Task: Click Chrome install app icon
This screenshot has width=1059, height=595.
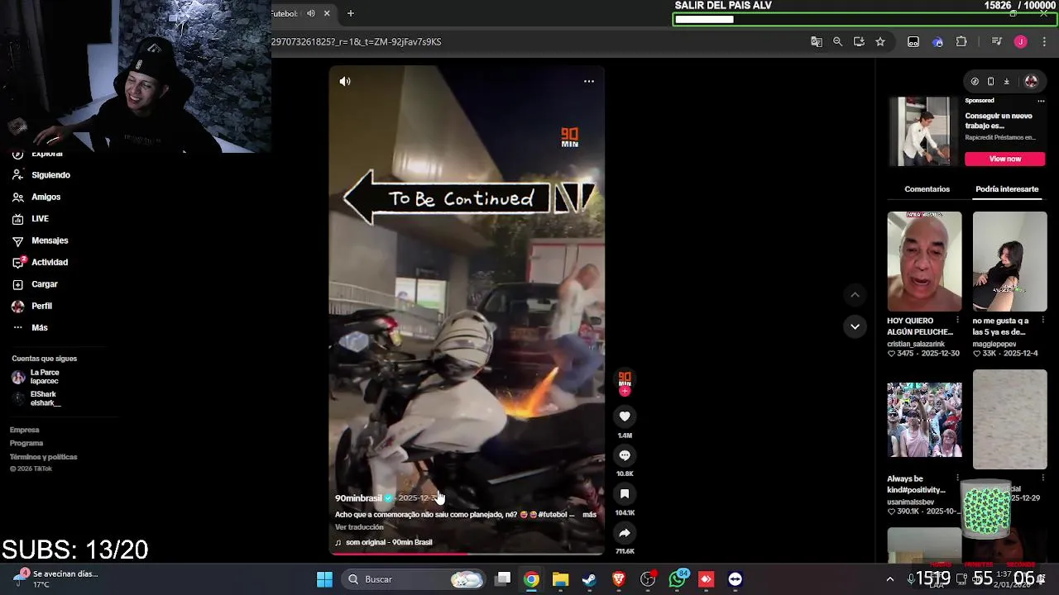Action: tap(859, 41)
